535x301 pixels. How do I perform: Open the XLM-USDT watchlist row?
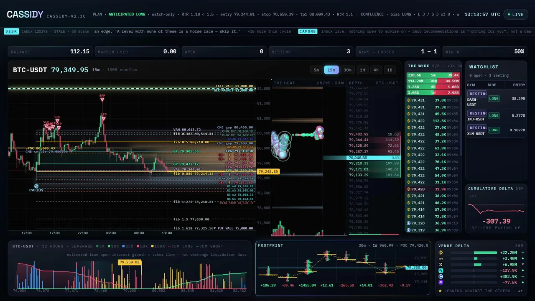click(x=496, y=130)
